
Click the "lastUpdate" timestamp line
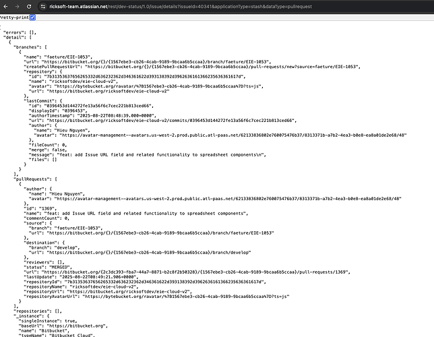coord(81,277)
